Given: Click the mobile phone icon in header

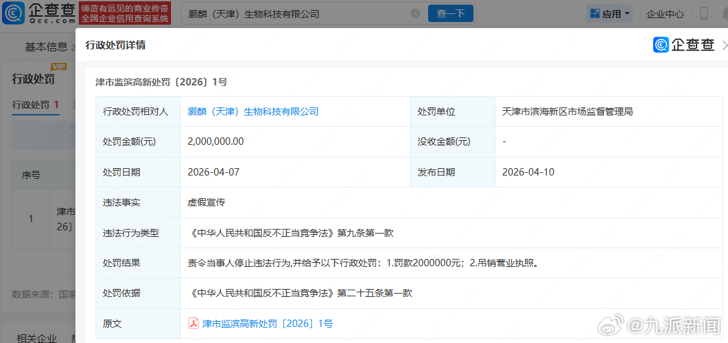Looking at the screenshot, I should [x=704, y=13].
